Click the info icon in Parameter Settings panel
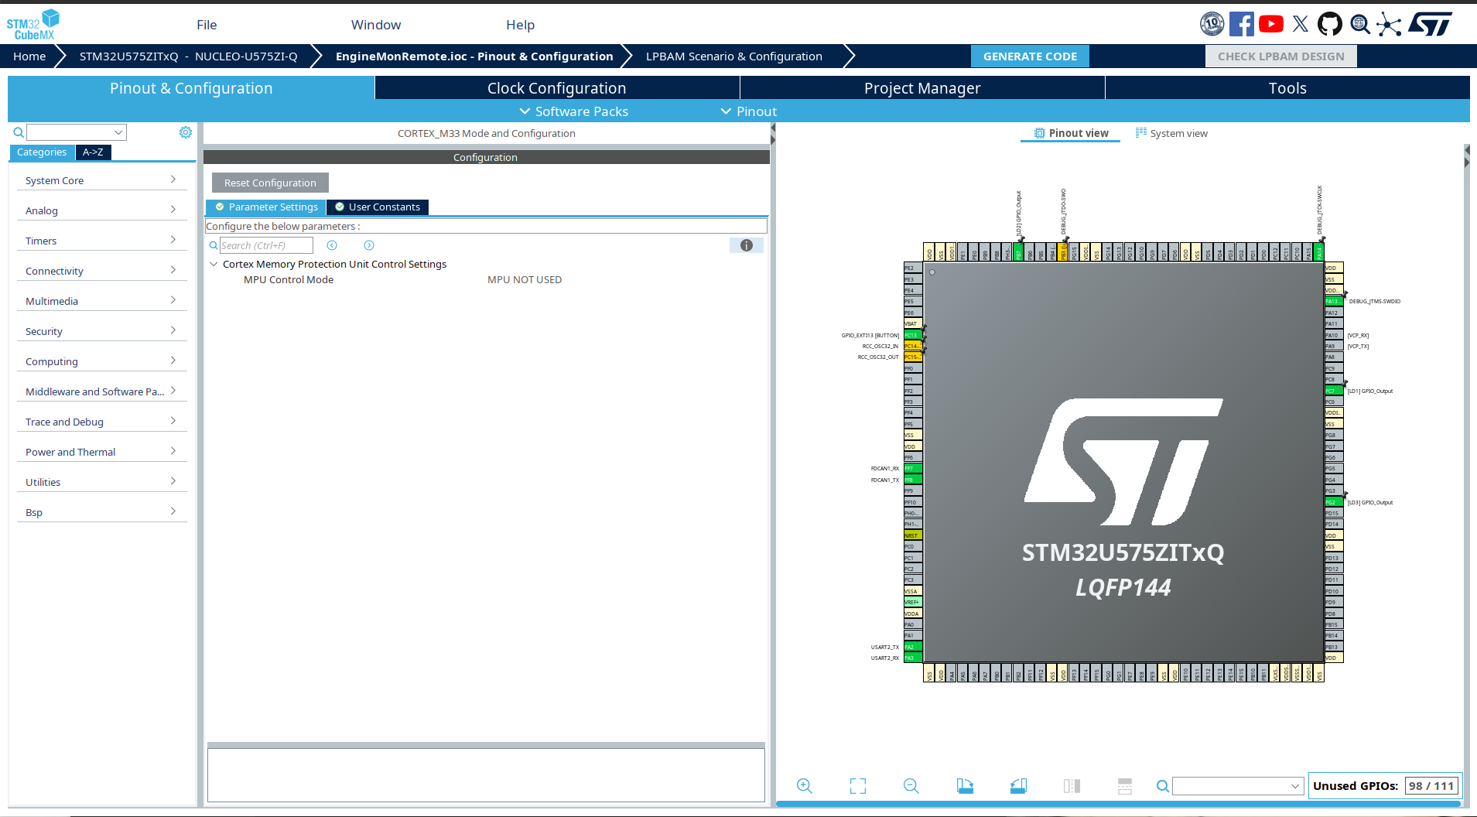 746,245
